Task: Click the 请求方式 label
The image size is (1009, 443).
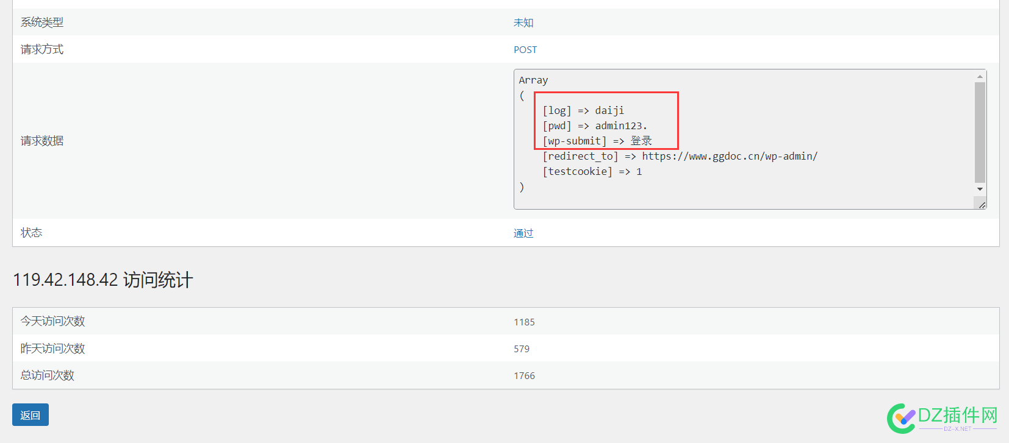Action: click(x=42, y=49)
